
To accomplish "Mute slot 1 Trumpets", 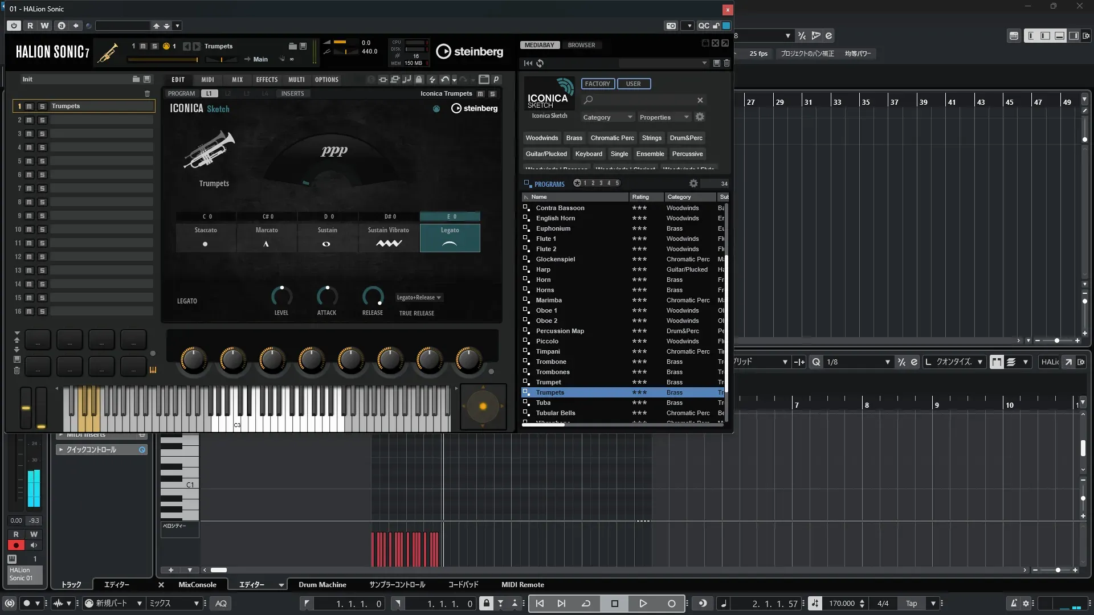I will tap(29, 106).
